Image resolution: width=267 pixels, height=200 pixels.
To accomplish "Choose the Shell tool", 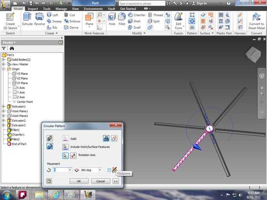I will 134,21.
